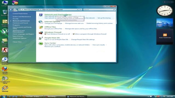Open People Near Me heading

(52, 38)
